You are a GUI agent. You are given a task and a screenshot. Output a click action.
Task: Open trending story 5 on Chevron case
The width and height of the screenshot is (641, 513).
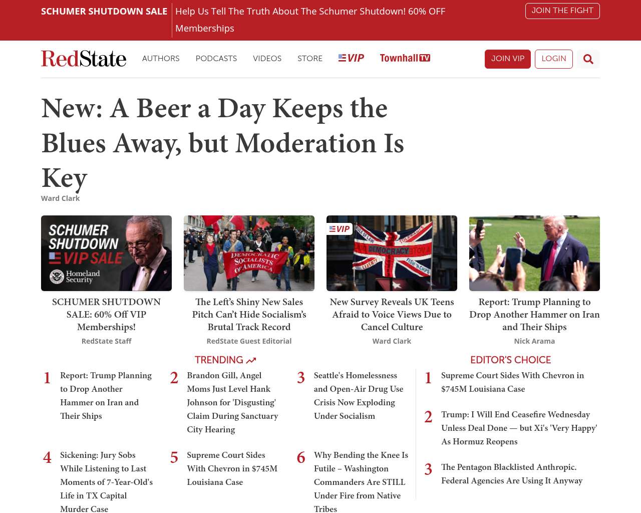(x=232, y=468)
